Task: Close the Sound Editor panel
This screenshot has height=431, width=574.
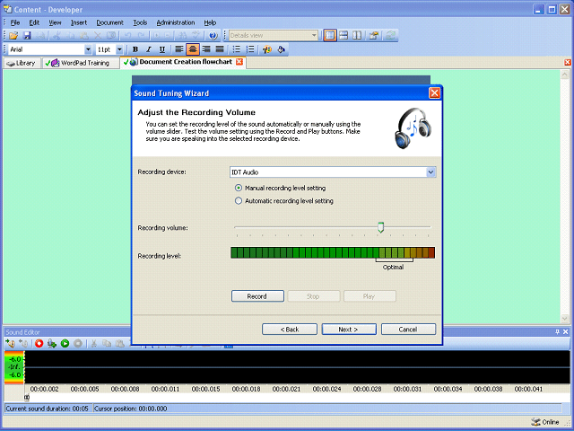Action: click(565, 331)
